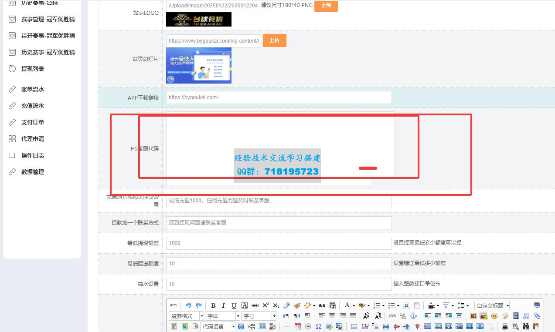The image size is (555, 332).
Task: Go to 充值流水 sidebar menu item
Action: (x=33, y=106)
